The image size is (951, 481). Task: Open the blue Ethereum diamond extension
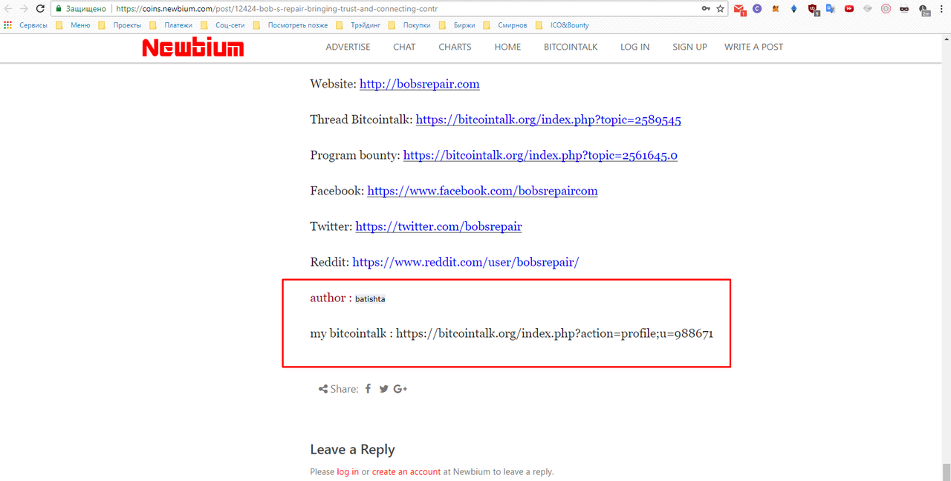pos(793,9)
